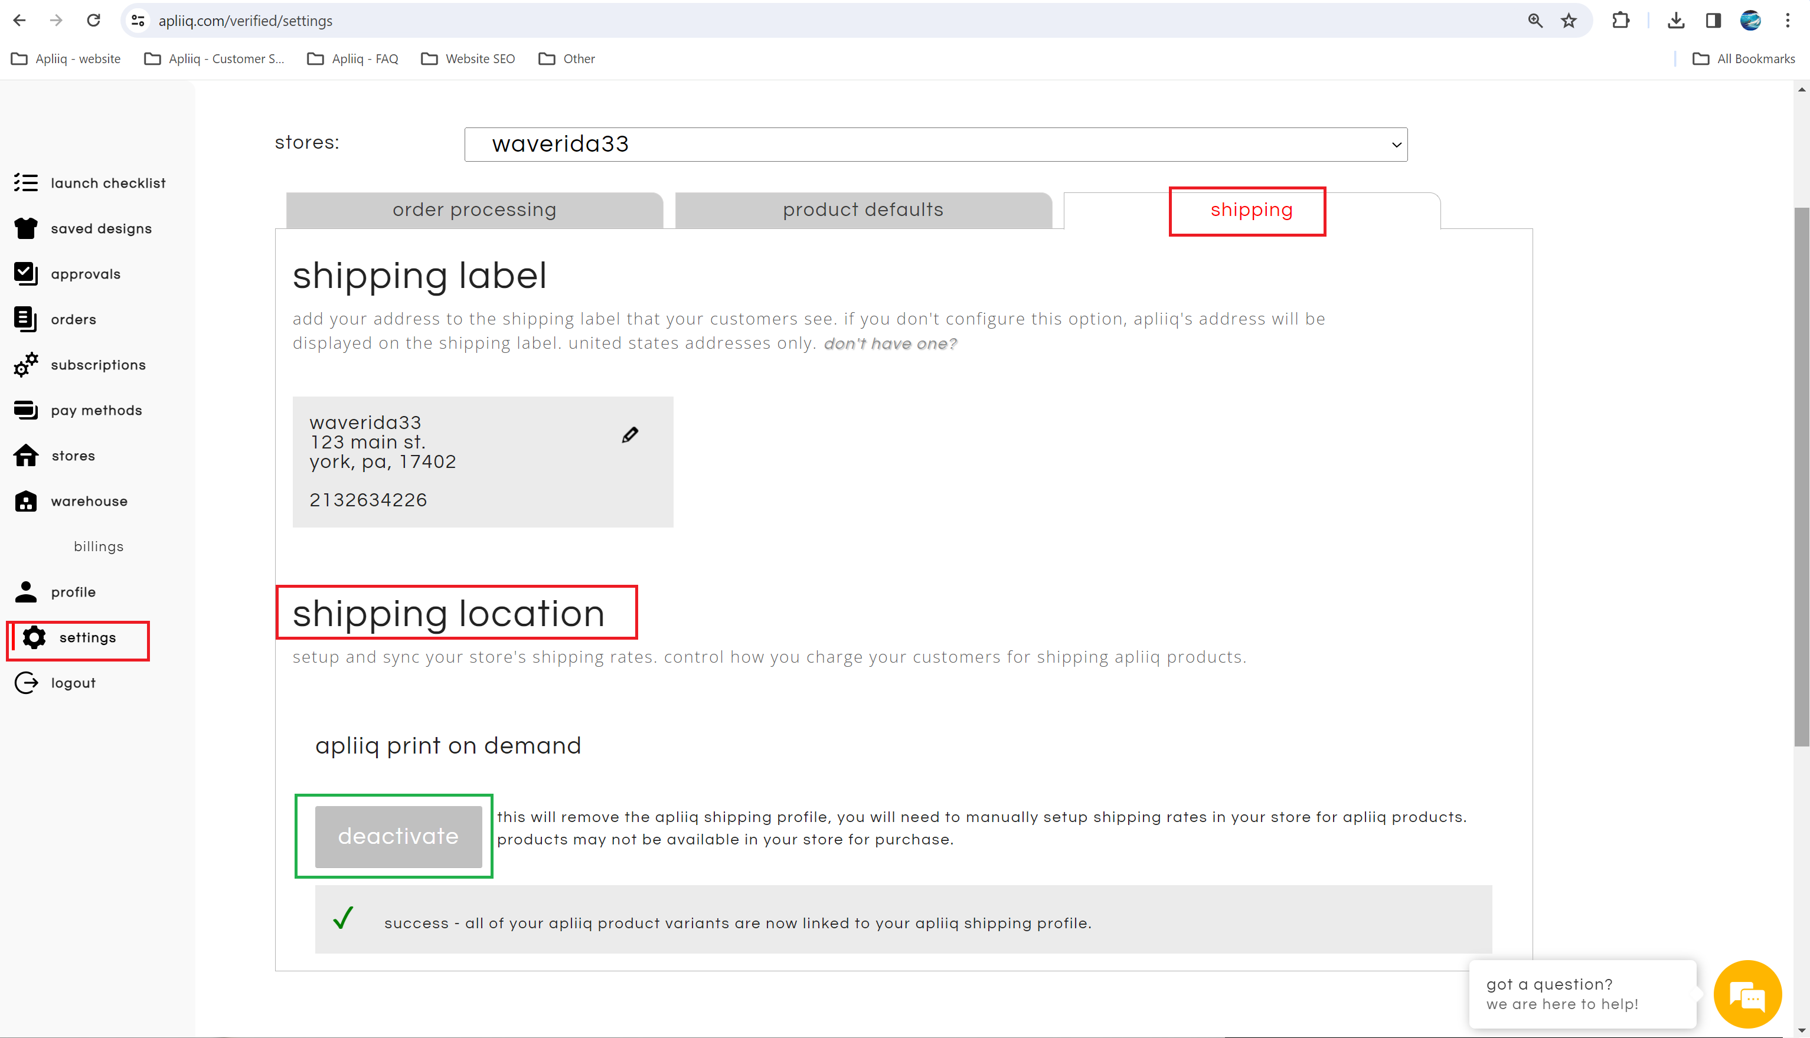1810x1038 pixels.
Task: Click the logout arrow icon
Action: (x=25, y=683)
